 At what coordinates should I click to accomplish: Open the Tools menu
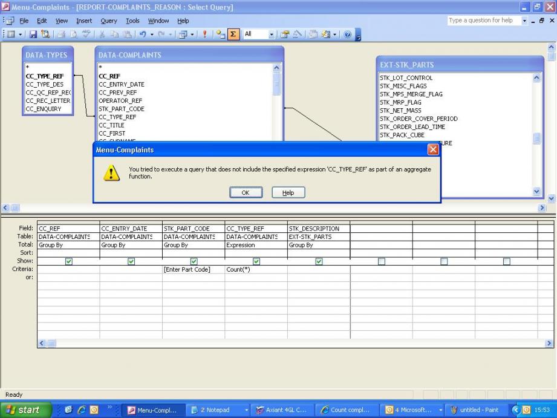point(132,21)
